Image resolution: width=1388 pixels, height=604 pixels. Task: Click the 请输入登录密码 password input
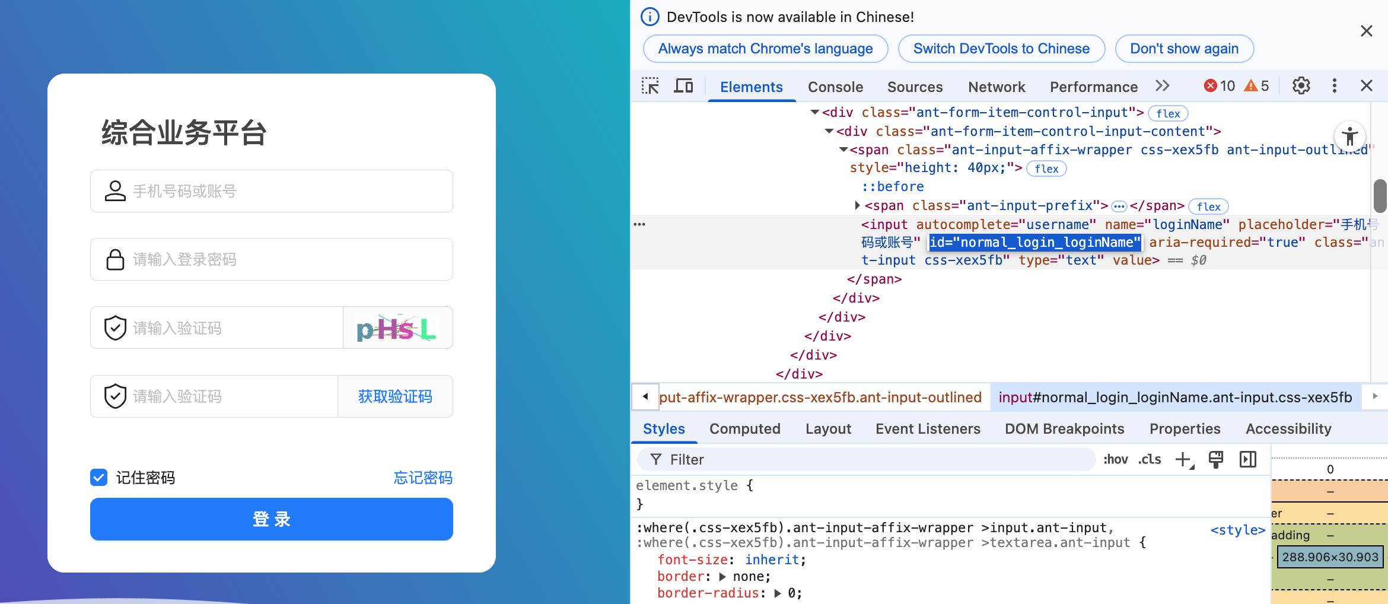pyautogui.click(x=272, y=259)
